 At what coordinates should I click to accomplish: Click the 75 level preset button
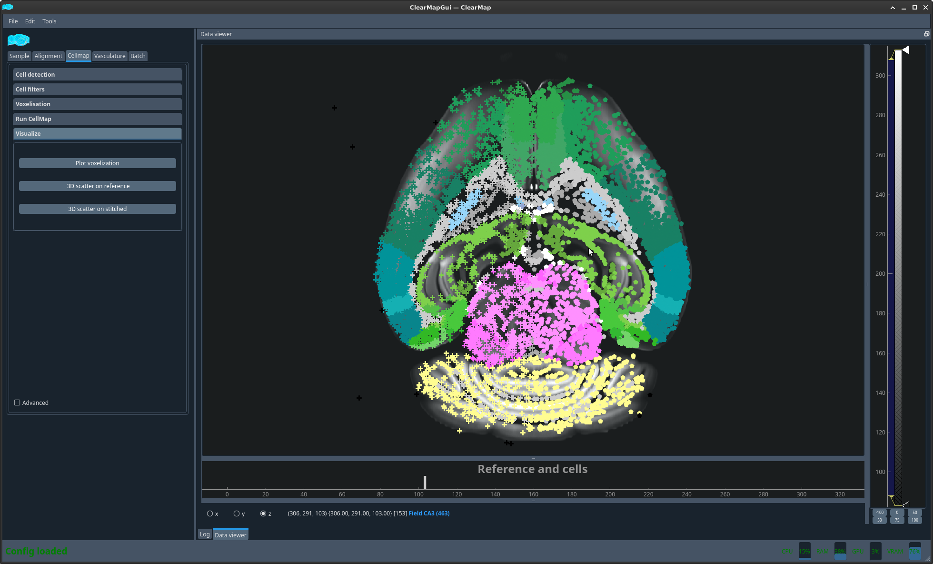[897, 520]
